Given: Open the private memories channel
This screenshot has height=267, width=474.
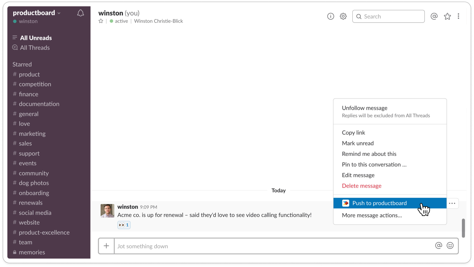Looking at the screenshot, I should [29, 252].
